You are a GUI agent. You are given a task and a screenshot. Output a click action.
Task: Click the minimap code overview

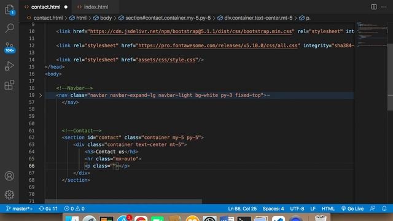pos(372,35)
